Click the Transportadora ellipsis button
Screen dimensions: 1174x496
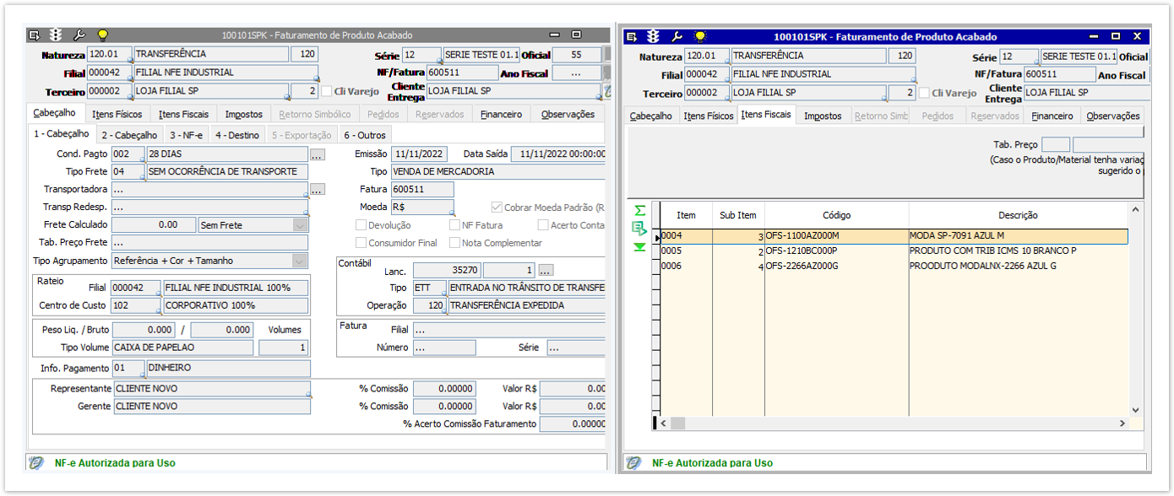(x=317, y=190)
